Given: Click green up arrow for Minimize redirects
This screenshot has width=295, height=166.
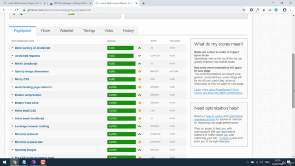Looking at the screenshot, I should click(139, 134).
